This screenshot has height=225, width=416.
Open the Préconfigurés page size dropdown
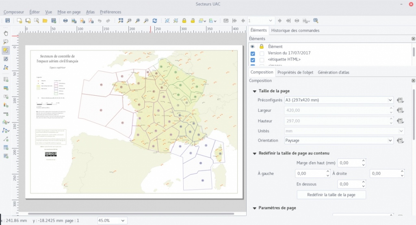tap(339, 100)
